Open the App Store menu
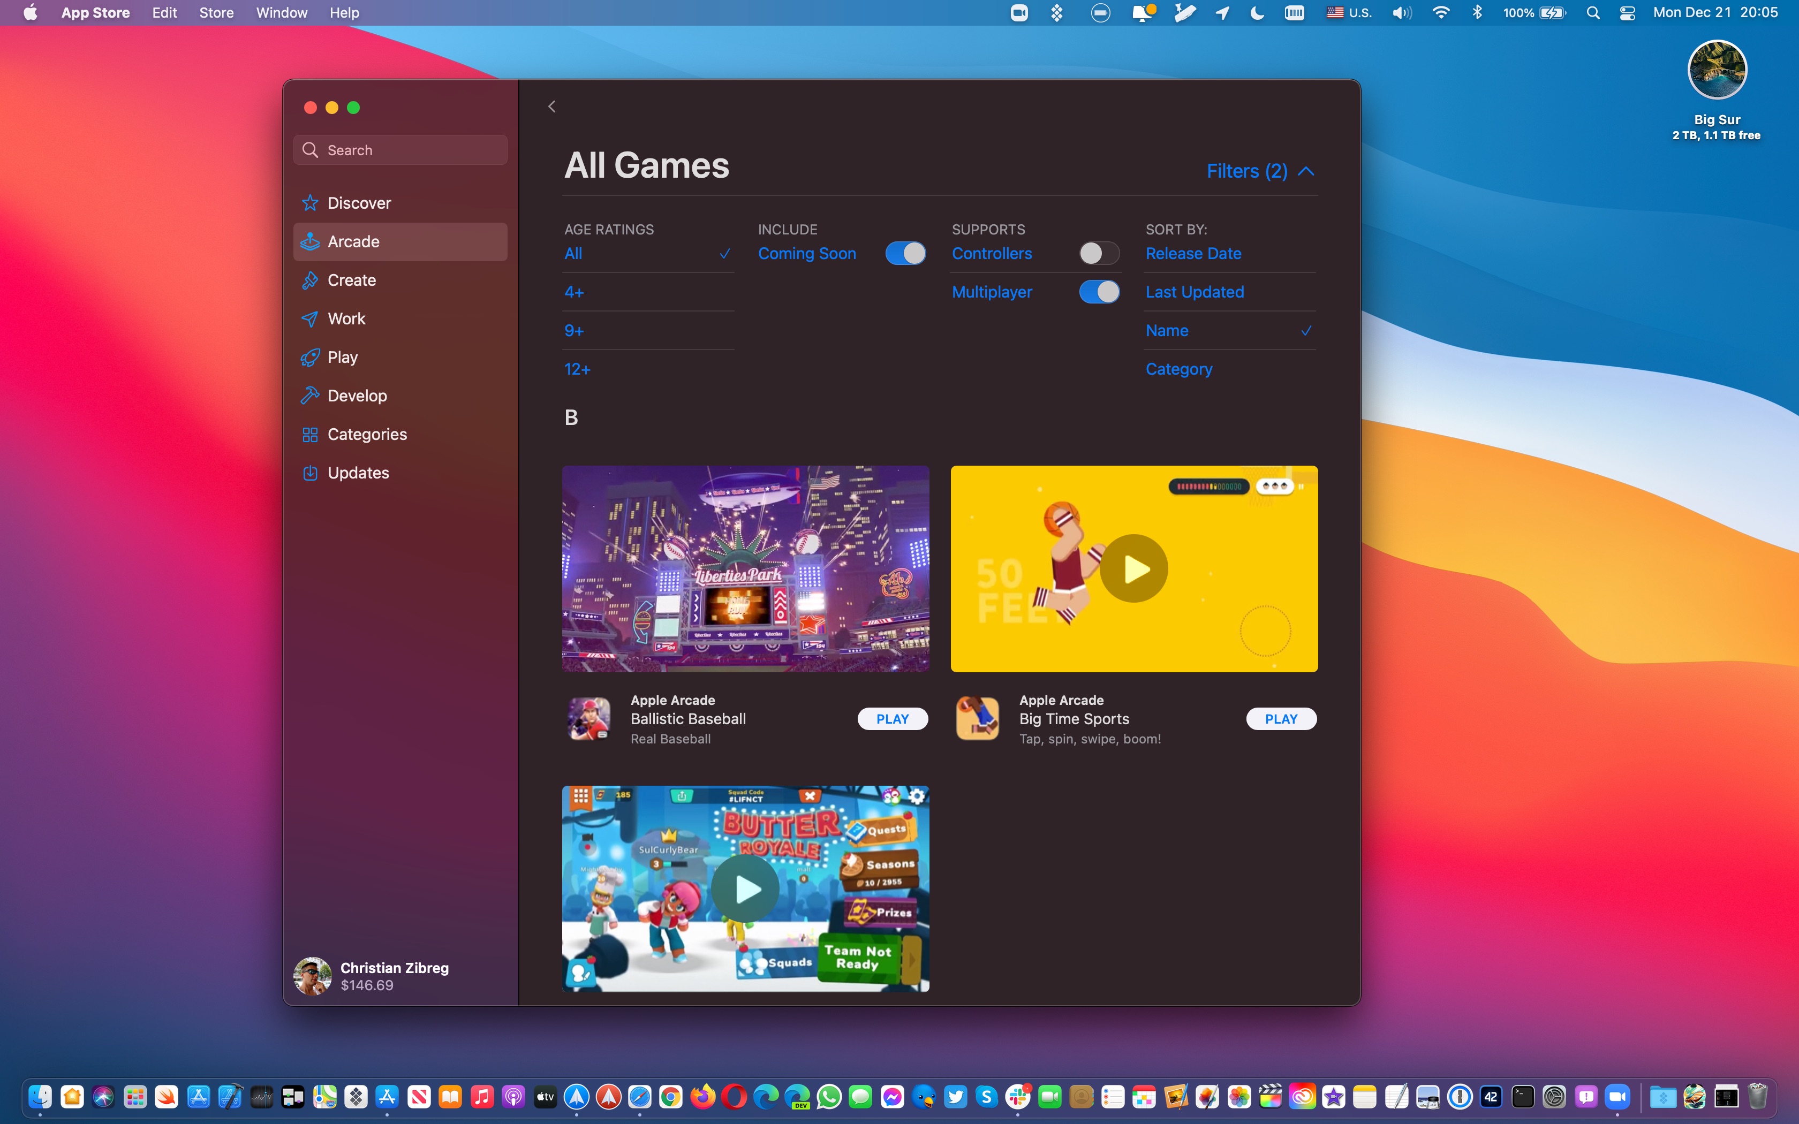Screen dimensions: 1799x1124 point(95,13)
